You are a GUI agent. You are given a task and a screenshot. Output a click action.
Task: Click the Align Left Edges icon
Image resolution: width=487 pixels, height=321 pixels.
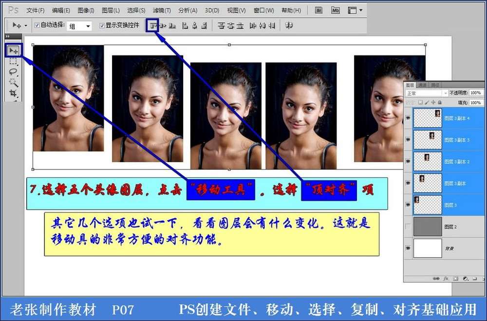[185, 26]
